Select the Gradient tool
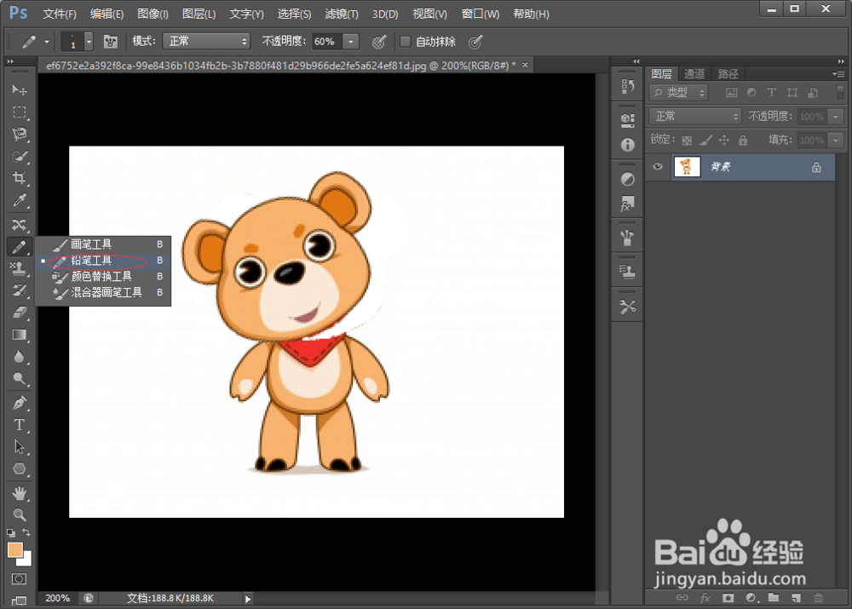This screenshot has width=852, height=609. coord(20,335)
